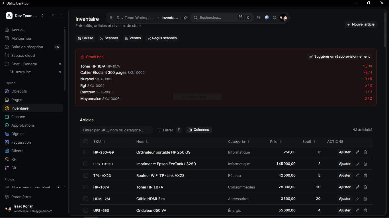Click the drag handle grip icon
This screenshot has width=389, height=218.
[111, 18]
